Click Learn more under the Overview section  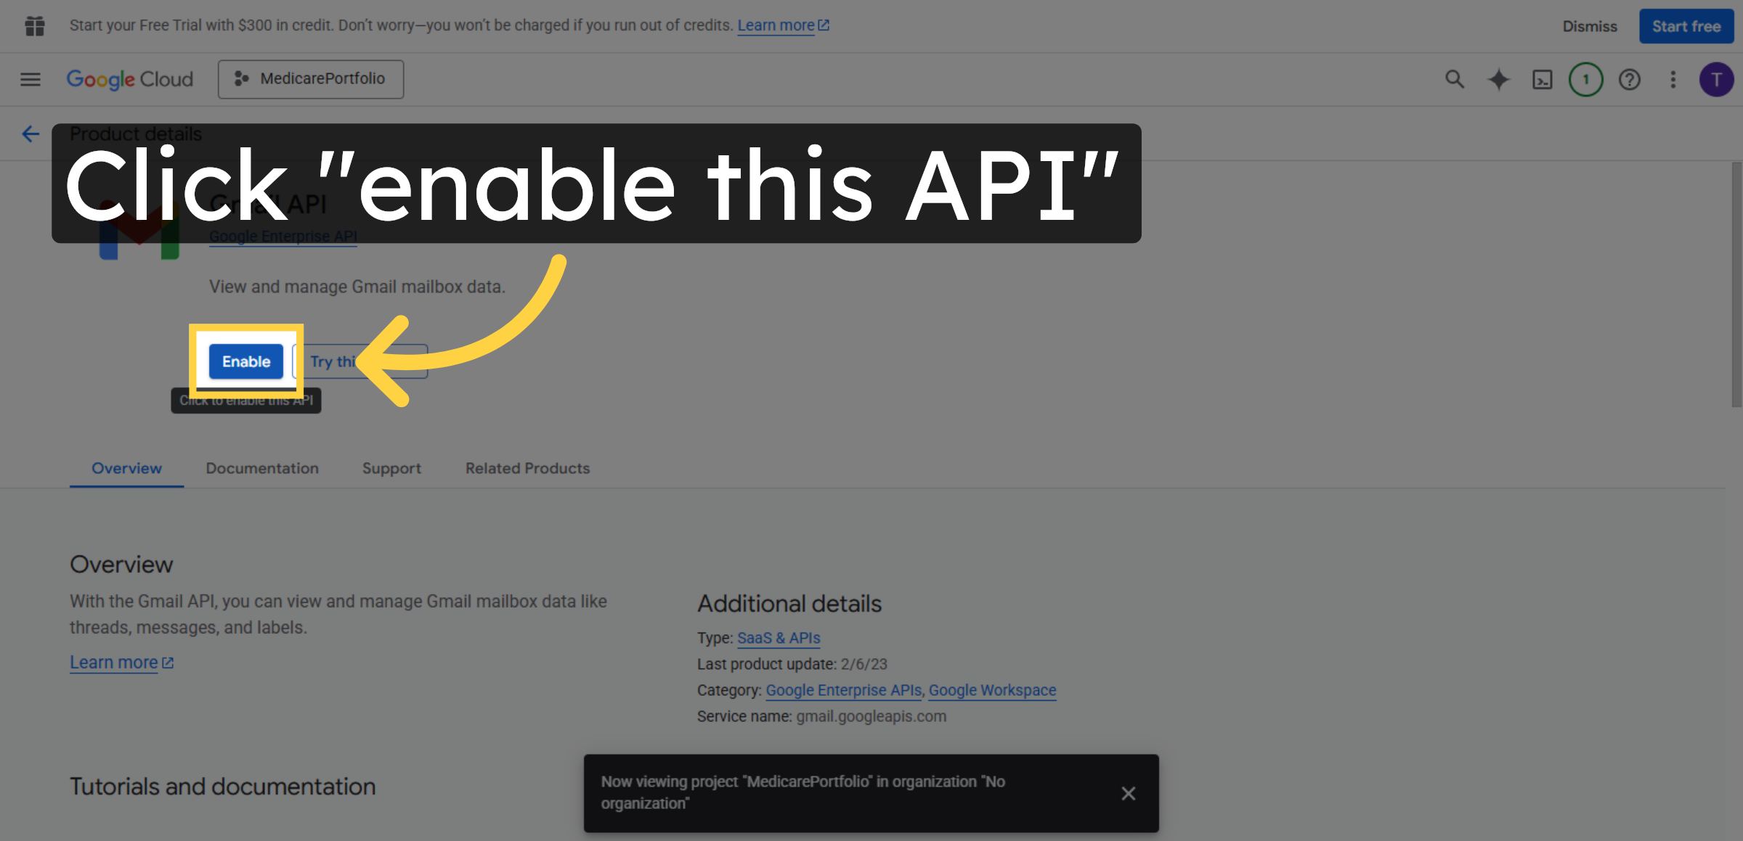click(114, 662)
